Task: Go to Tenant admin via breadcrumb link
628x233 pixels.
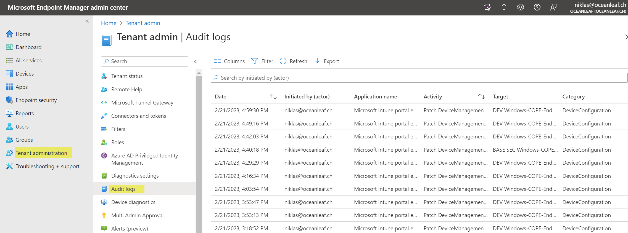Action: (143, 23)
